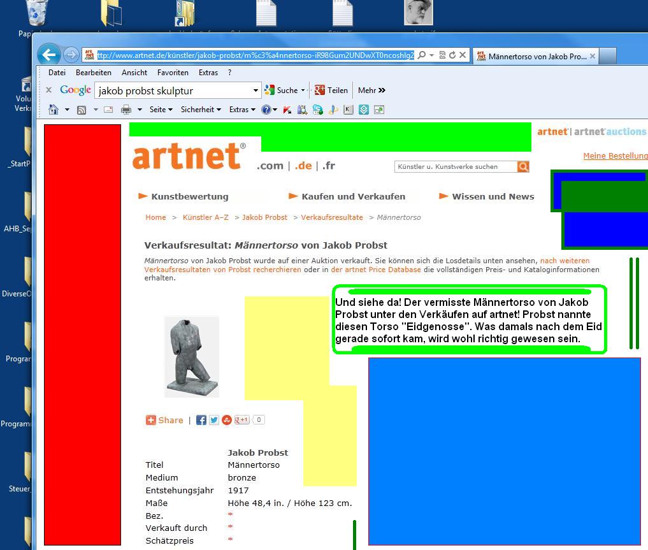The image size is (648, 550).
Task: Click the Google logo on the toolbar
Action: pos(75,90)
